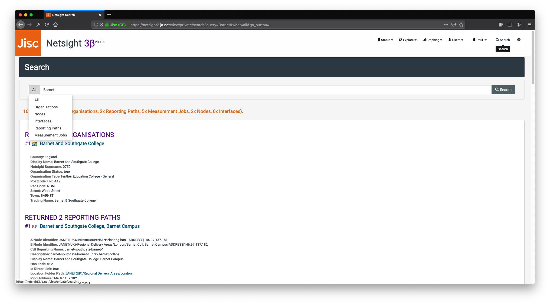The image size is (550, 304).
Task: Select All in the search scope list
Action: click(37, 100)
